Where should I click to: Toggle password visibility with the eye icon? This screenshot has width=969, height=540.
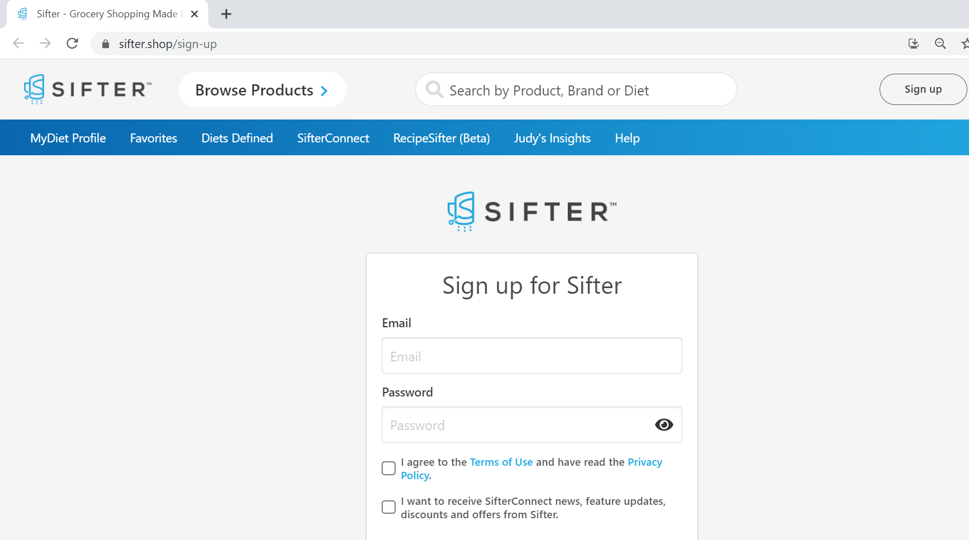pos(664,425)
